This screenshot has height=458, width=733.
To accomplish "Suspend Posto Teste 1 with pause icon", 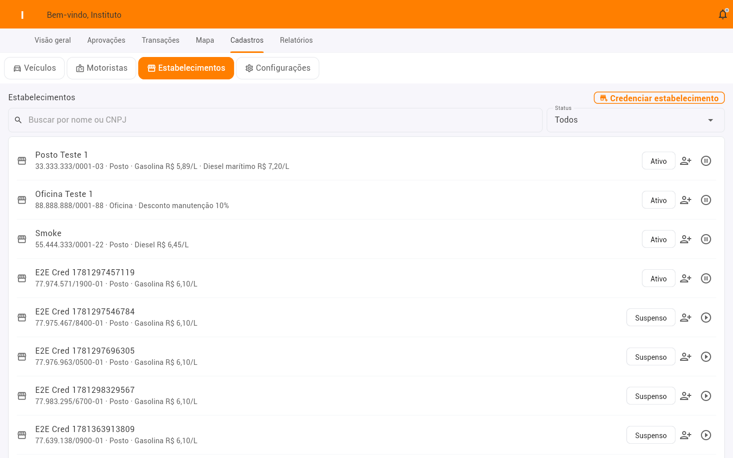I will click(706, 161).
